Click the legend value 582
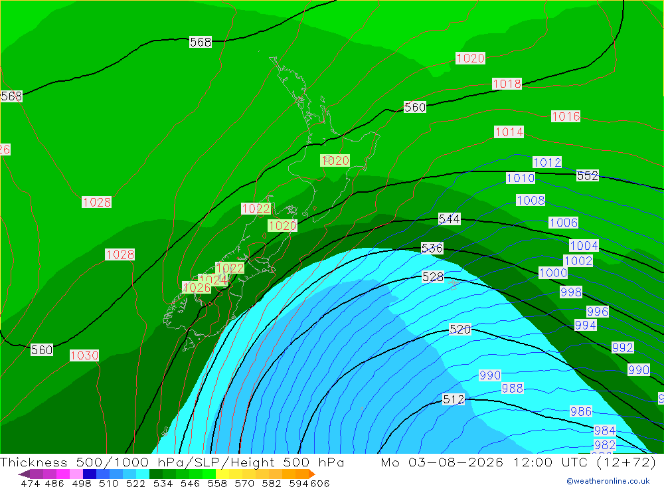Image resolution: width=664 pixels, height=487 pixels. [272, 483]
